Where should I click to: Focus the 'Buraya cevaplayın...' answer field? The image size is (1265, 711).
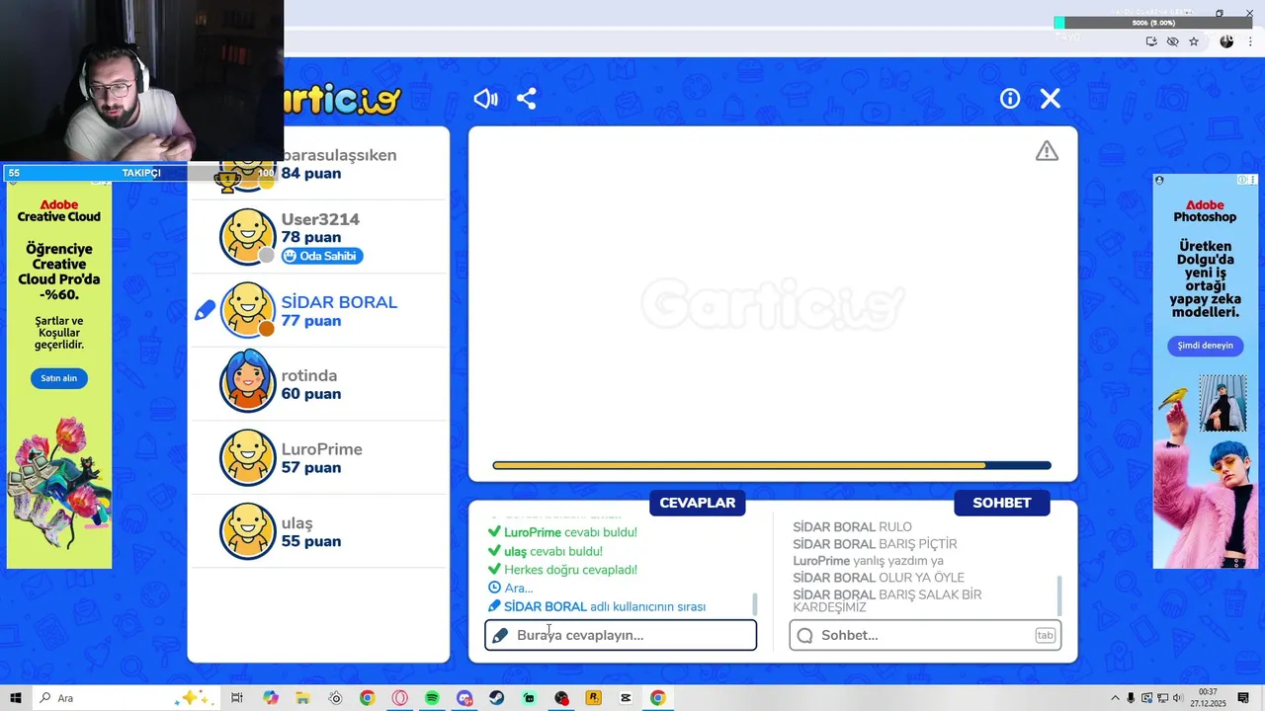pos(621,635)
